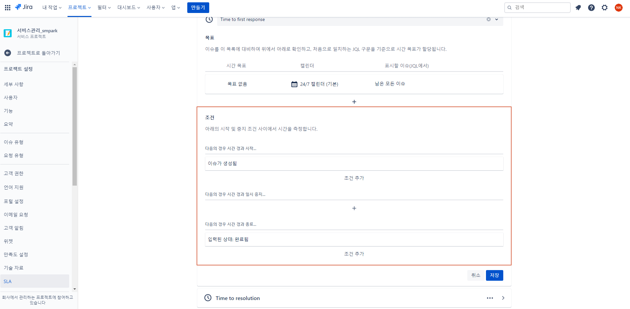Image resolution: width=630 pixels, height=309 pixels.
Task: Expand the Time to first response dropdown
Action: point(497,19)
